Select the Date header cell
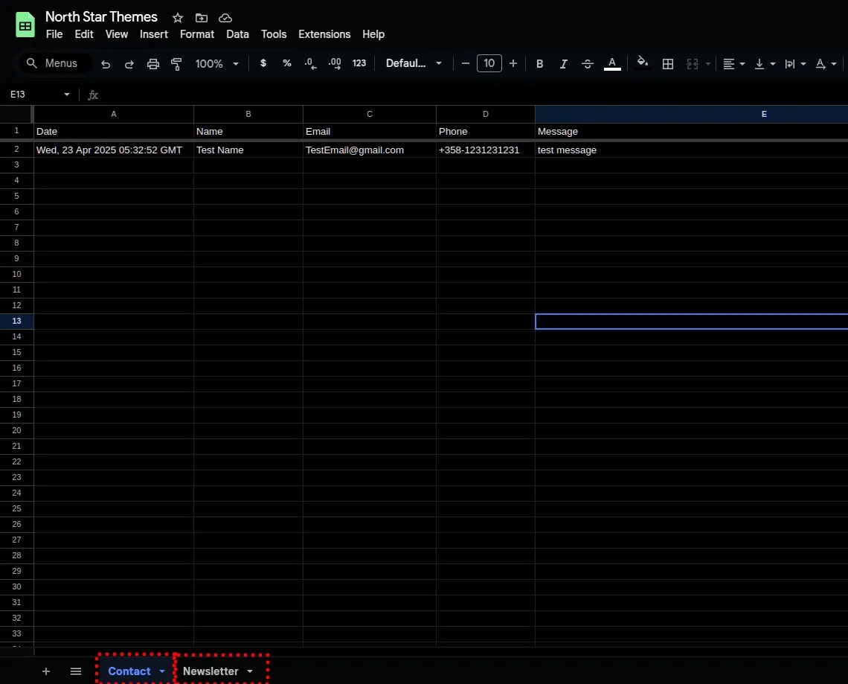This screenshot has width=848, height=684. point(114,132)
